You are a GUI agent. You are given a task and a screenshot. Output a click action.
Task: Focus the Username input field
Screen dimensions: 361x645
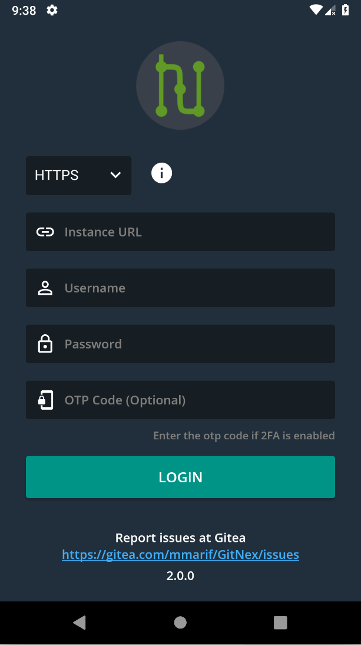[194, 288]
